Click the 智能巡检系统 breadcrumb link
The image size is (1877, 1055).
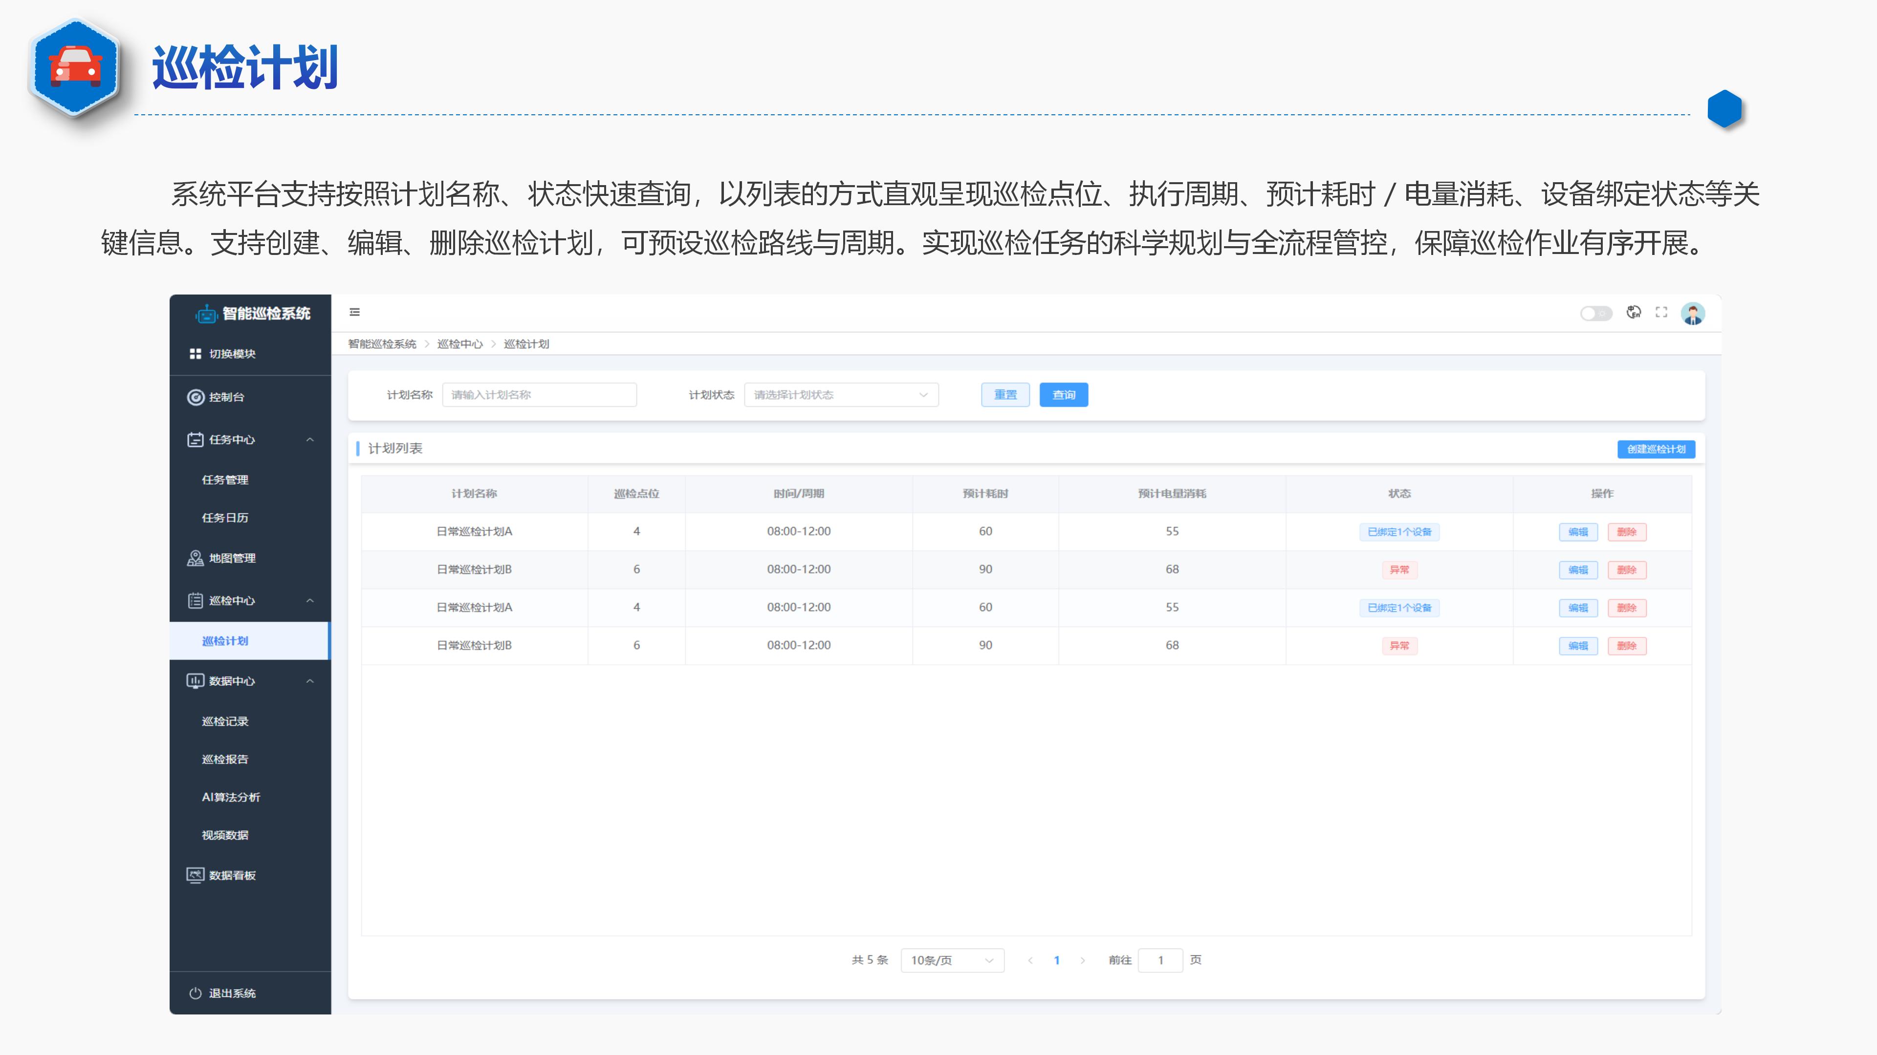[382, 344]
